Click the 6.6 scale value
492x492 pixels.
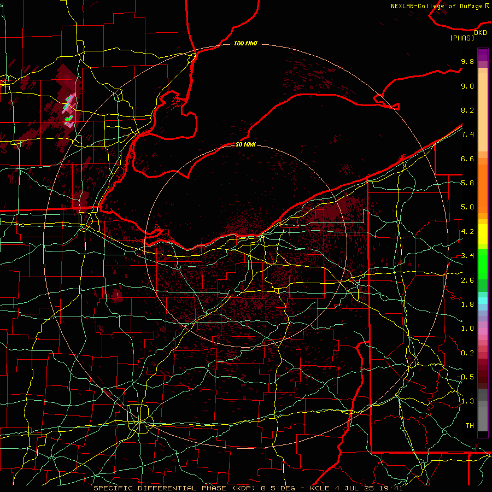click(467, 159)
